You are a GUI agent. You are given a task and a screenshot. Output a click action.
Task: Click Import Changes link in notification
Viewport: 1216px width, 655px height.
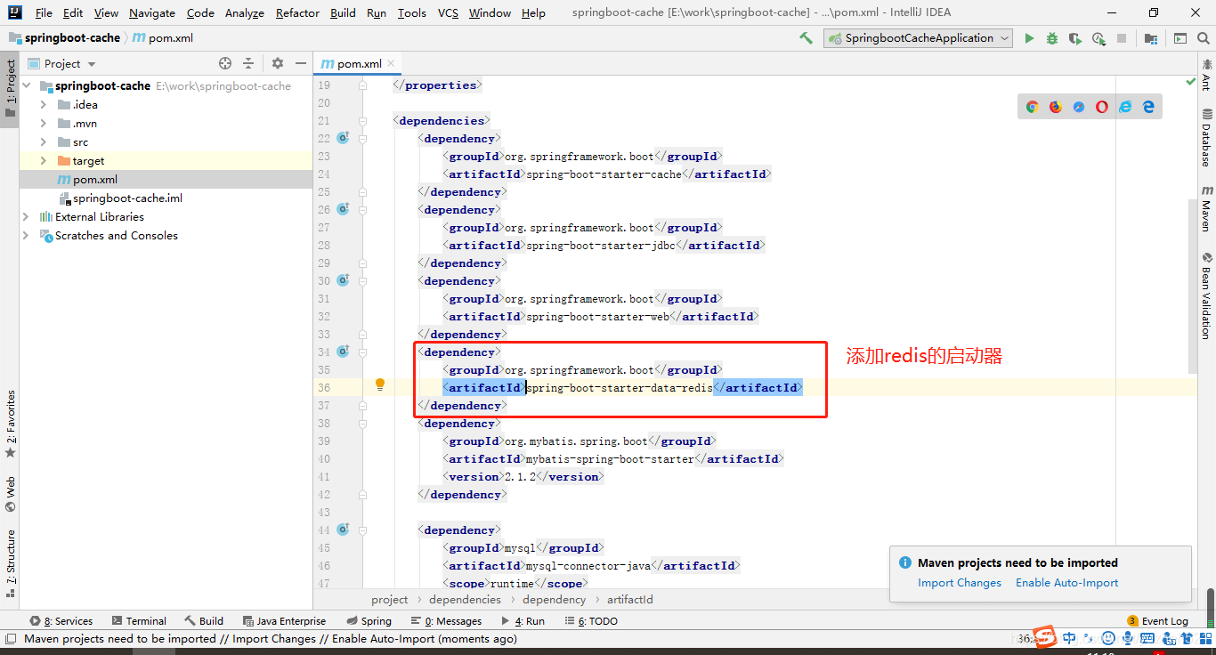click(x=960, y=582)
